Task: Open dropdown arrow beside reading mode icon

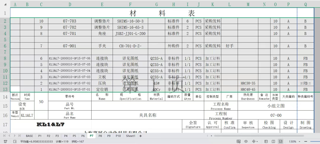Action: tap(257, 142)
